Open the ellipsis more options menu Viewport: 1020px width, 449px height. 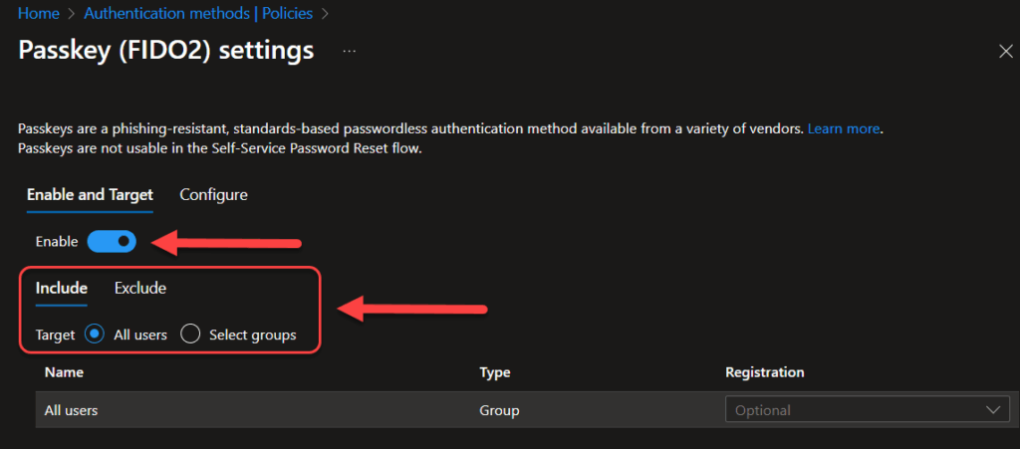[x=350, y=52]
